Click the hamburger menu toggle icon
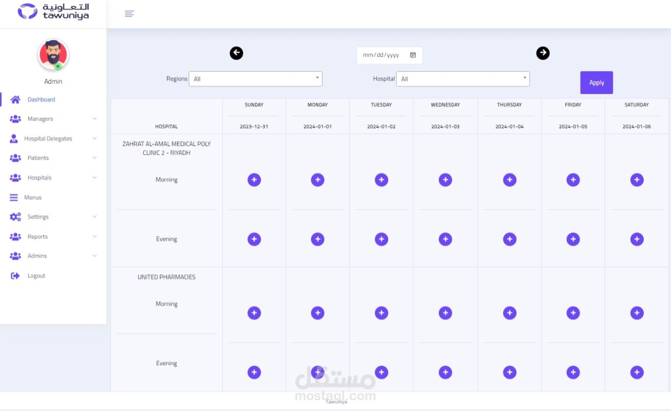The height and width of the screenshot is (411, 671). pyautogui.click(x=129, y=14)
